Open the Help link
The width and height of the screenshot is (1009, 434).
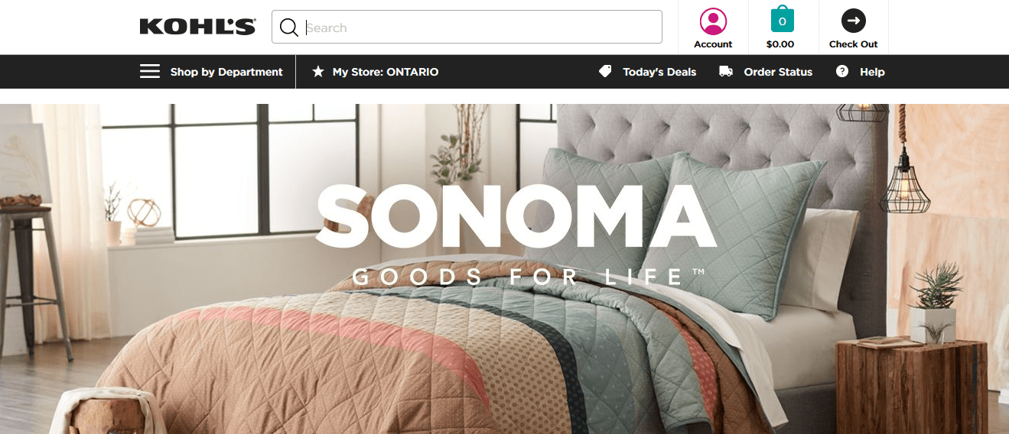[x=872, y=72]
